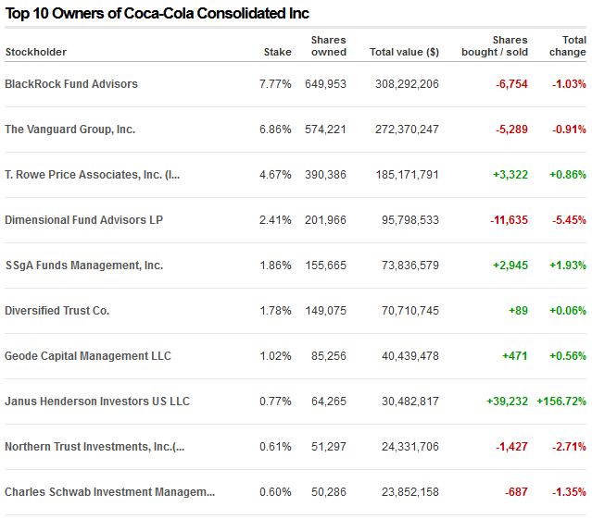Click shares owned 390,386
This screenshot has width=592, height=519.
click(325, 175)
